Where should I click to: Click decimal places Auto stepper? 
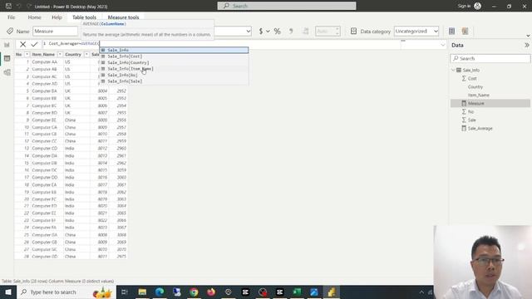328,32
